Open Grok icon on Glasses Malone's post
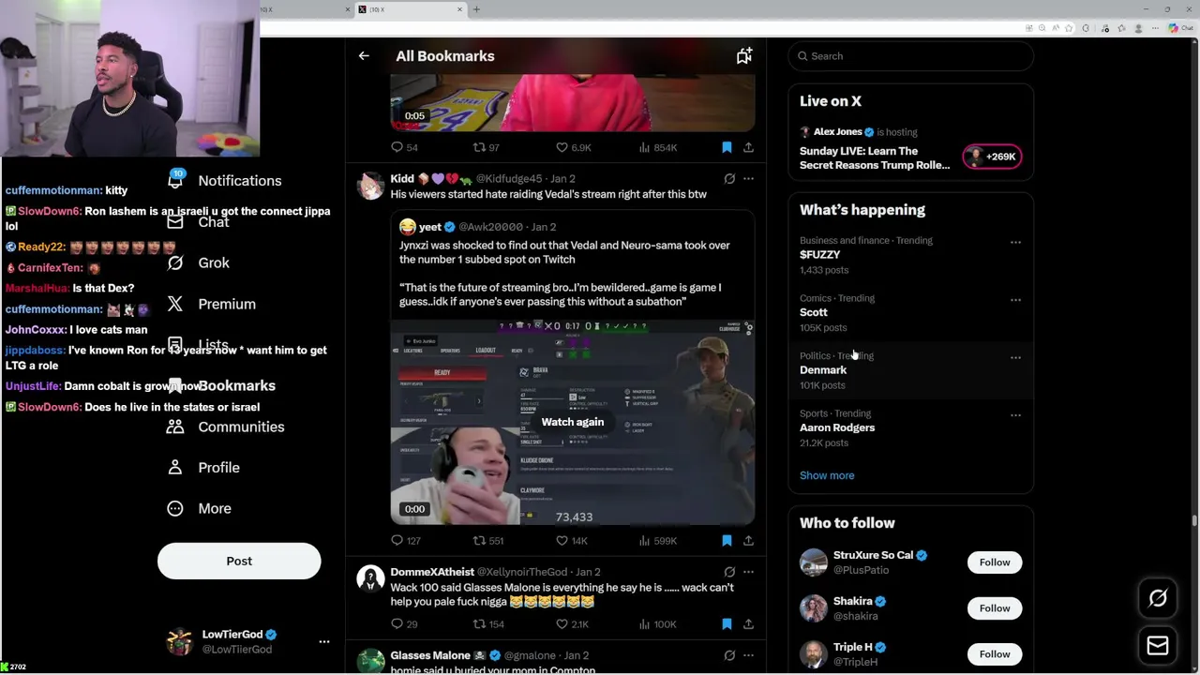The height and width of the screenshot is (675, 1200). click(x=729, y=655)
